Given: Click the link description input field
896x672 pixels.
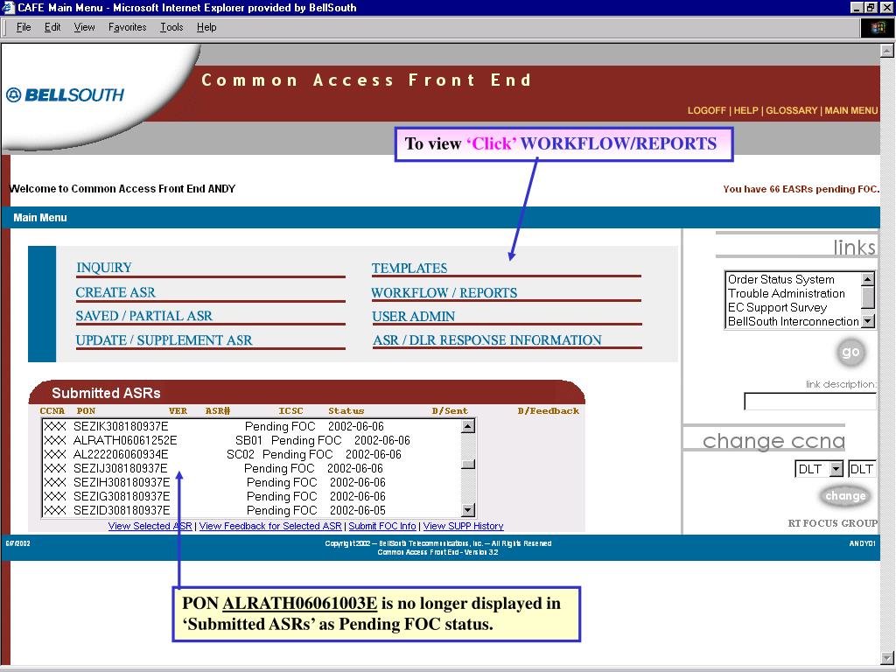Looking at the screenshot, I should point(809,401).
